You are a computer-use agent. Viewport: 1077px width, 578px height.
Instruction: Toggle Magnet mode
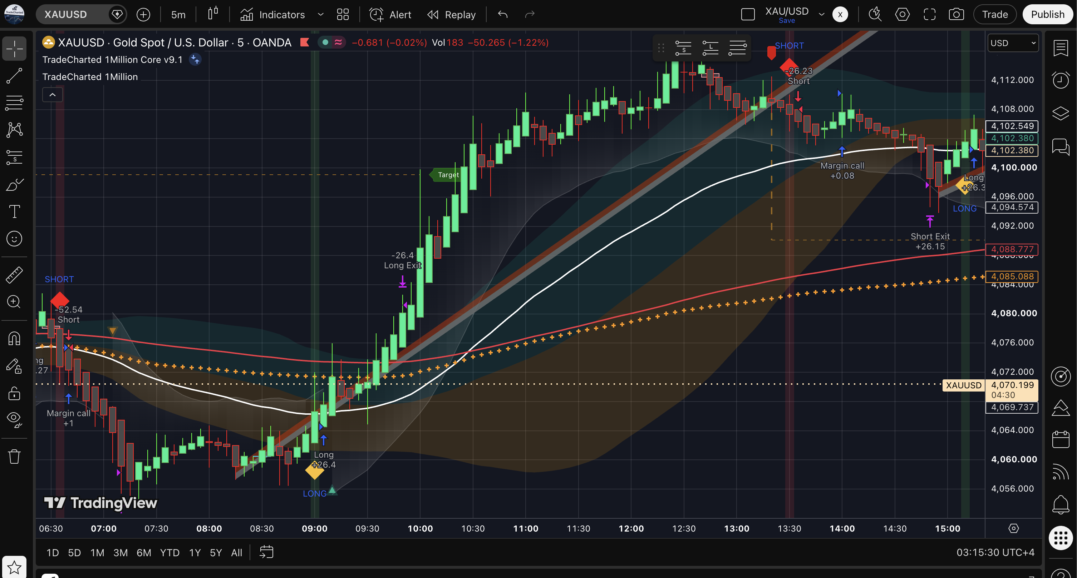[x=14, y=338]
